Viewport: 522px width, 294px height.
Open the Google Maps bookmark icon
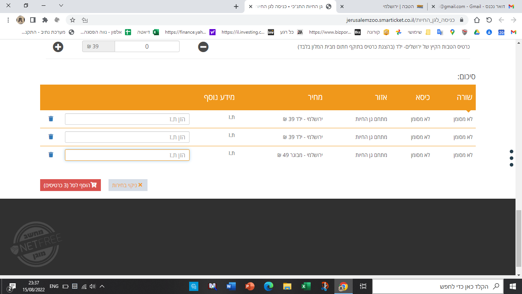452,32
